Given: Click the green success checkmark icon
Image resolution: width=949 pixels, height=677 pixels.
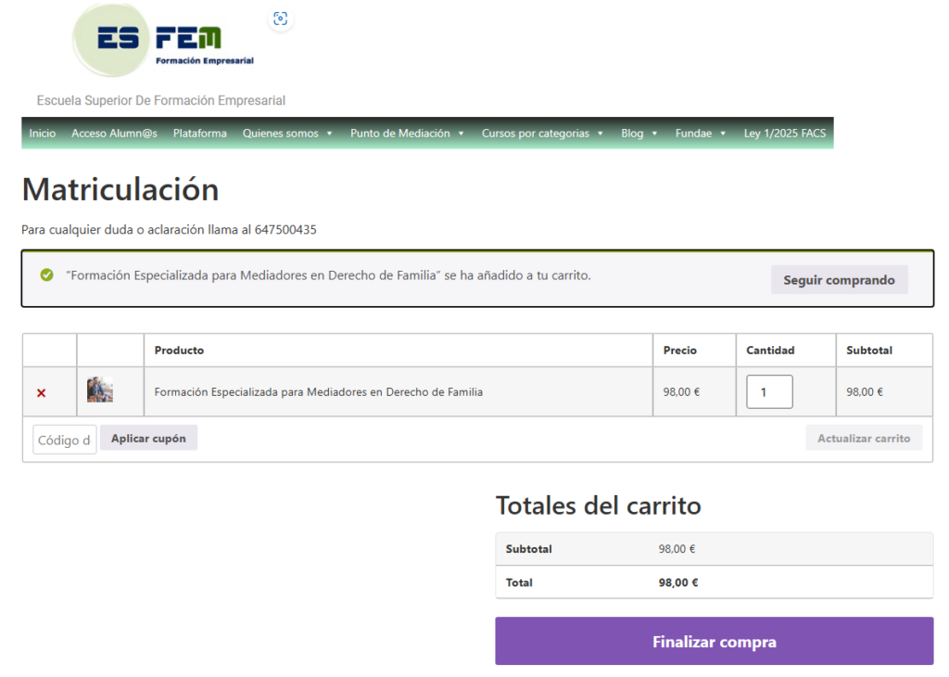Looking at the screenshot, I should pos(46,275).
